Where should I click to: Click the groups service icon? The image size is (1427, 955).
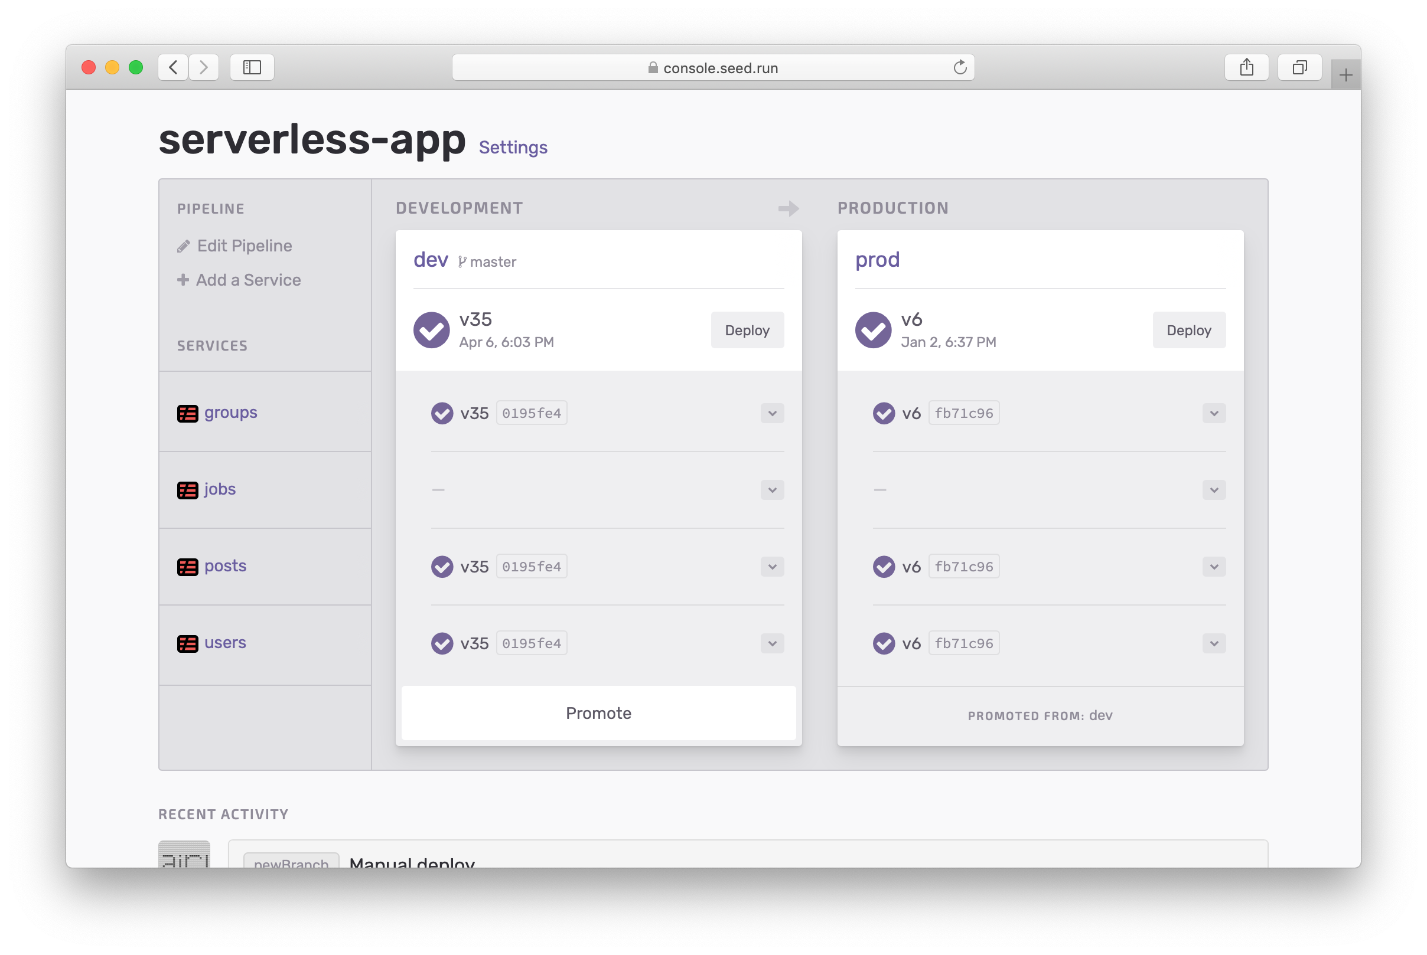click(187, 413)
